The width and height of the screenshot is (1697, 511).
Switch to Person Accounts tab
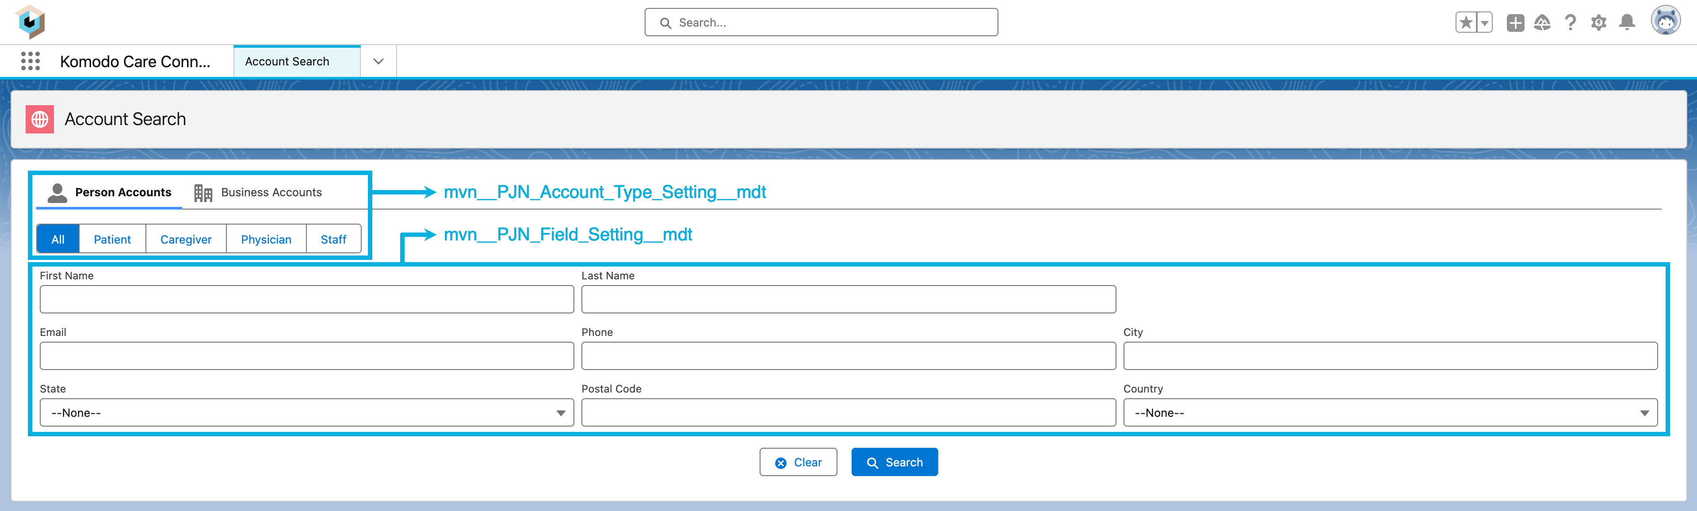pyautogui.click(x=109, y=192)
